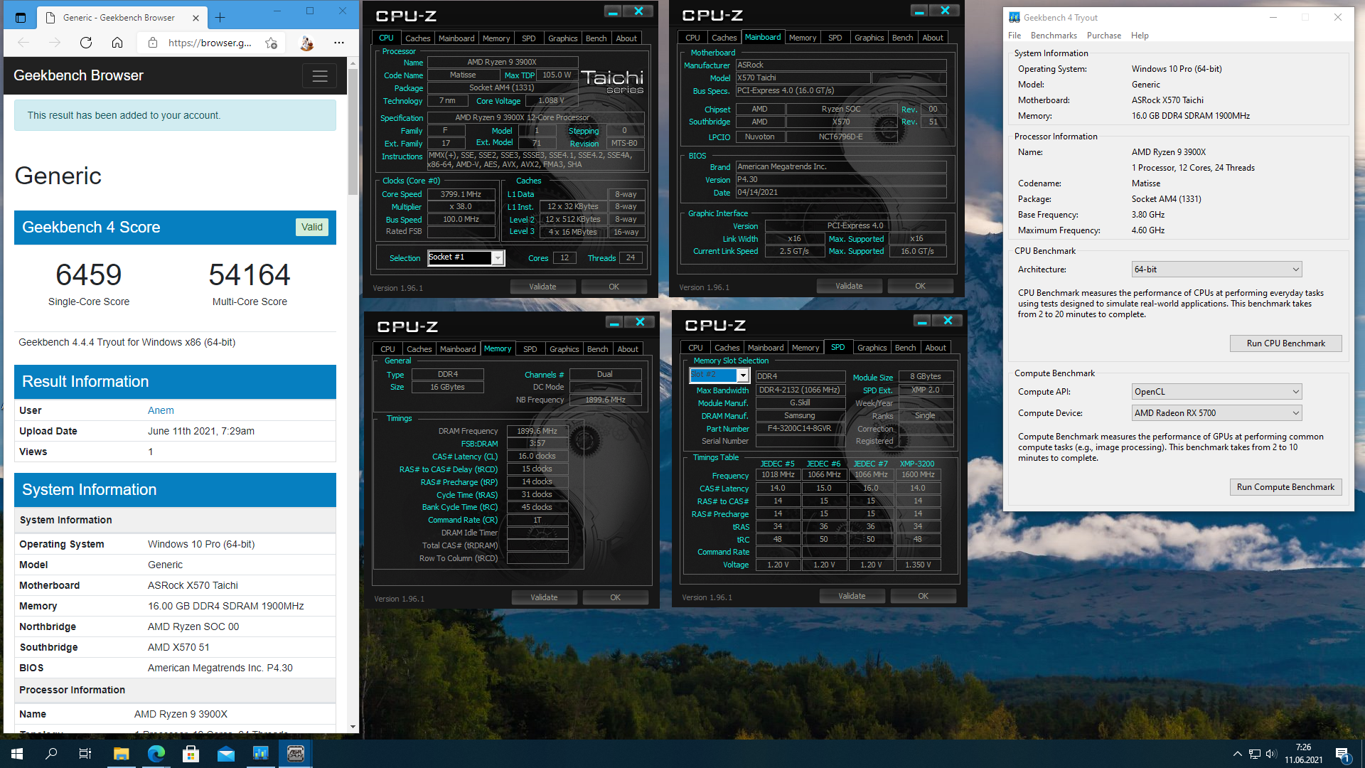Open notification center icon
This screenshot has width=1365, height=768.
(1343, 754)
